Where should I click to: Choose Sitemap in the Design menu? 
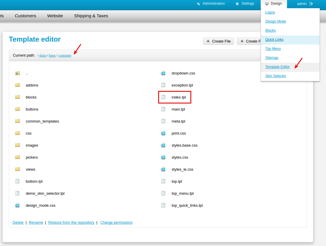pyautogui.click(x=272, y=58)
